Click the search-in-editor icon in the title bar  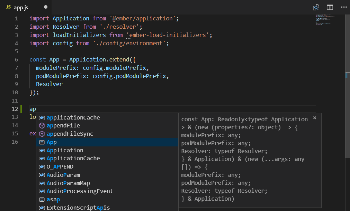[x=316, y=7]
